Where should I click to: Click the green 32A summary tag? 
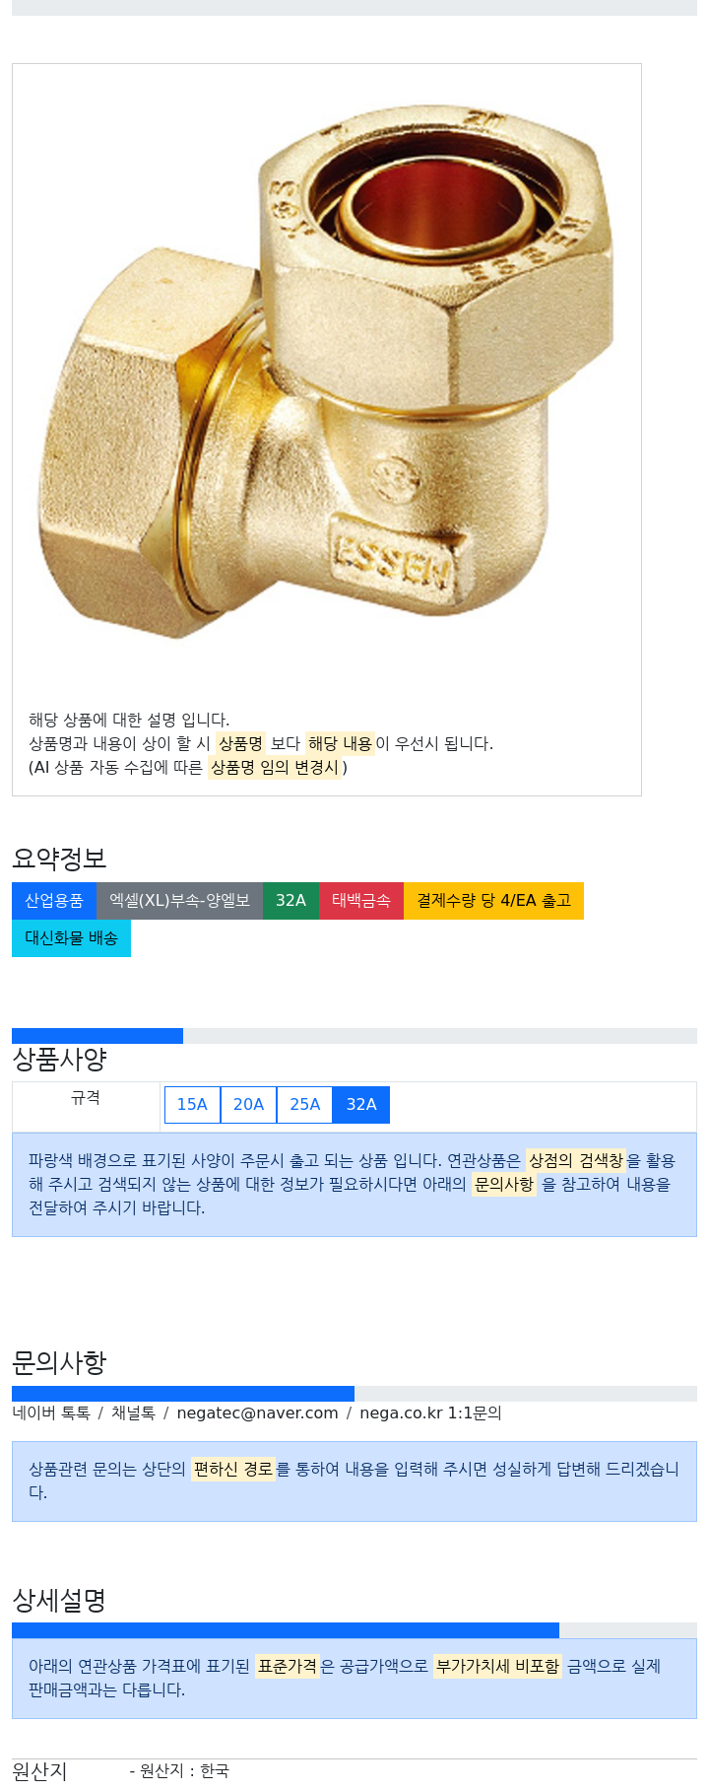coord(290,901)
